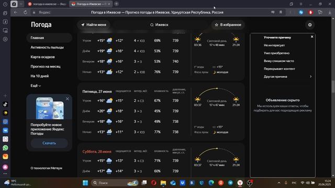Image resolution: width=335 pixels, height=188 pixels.
Task: Open WhatsApp from browser sidebar
Action: (x=5, y=148)
